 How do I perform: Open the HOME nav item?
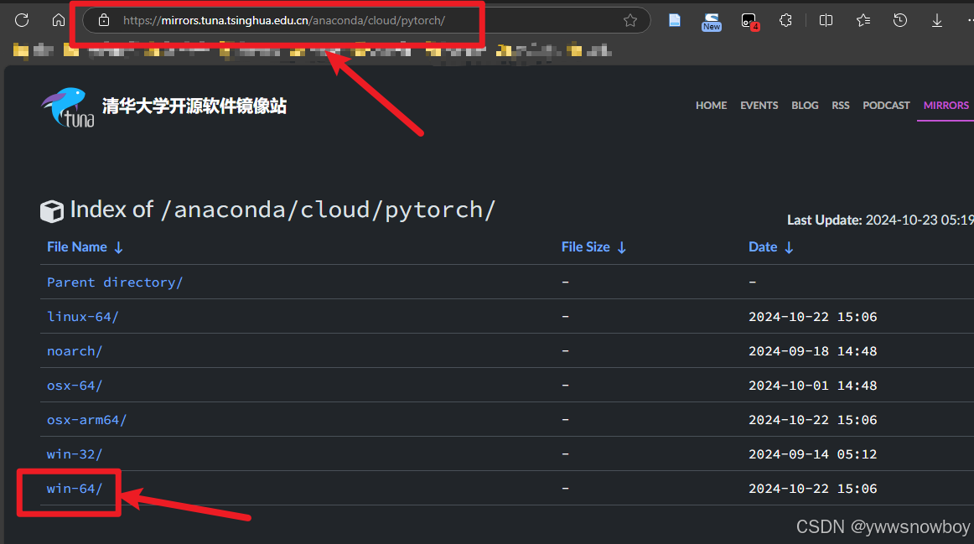coord(712,106)
